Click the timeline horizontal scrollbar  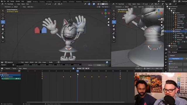[75, 102]
